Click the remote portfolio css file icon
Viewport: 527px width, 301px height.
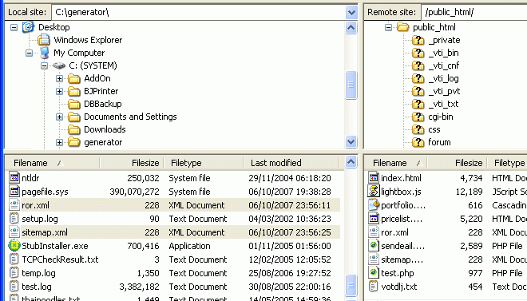point(374,205)
